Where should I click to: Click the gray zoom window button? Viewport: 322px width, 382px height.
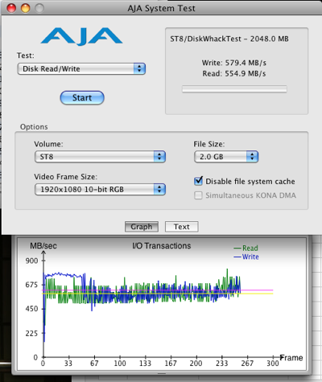(x=39, y=8)
